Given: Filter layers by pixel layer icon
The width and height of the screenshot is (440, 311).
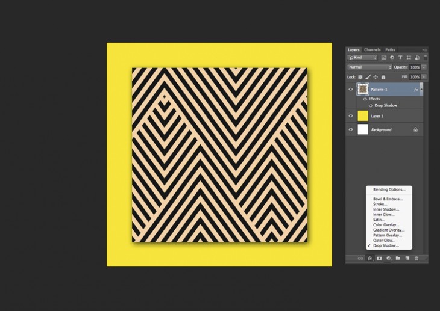Looking at the screenshot, I should tap(383, 57).
